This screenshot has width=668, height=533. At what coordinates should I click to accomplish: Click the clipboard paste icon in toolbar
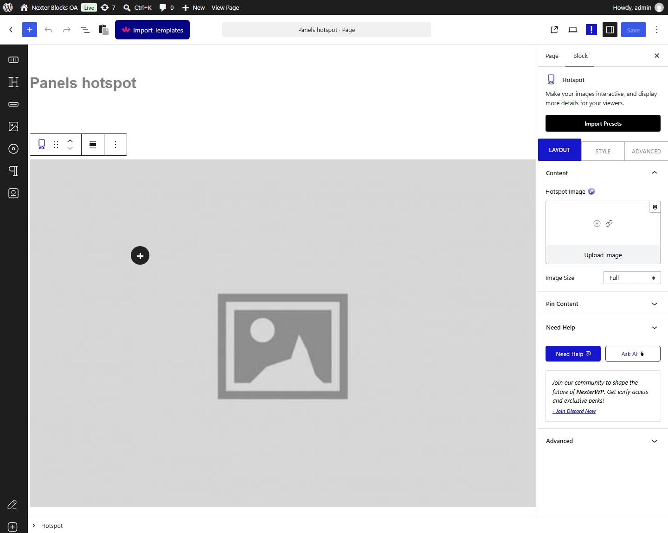click(104, 30)
